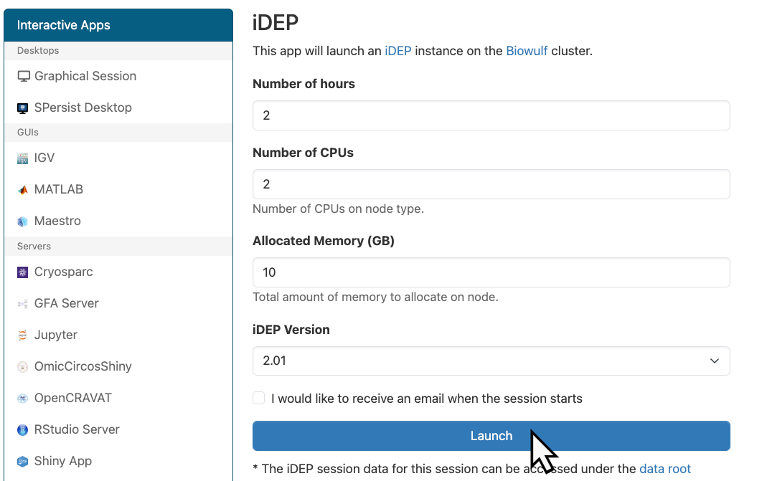
Task: Click the GUIs section label
Action: click(x=28, y=132)
